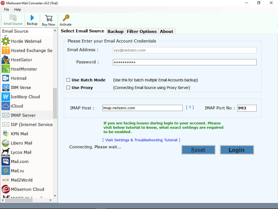Select the Horde Webmail gear icon

(x=6, y=41)
